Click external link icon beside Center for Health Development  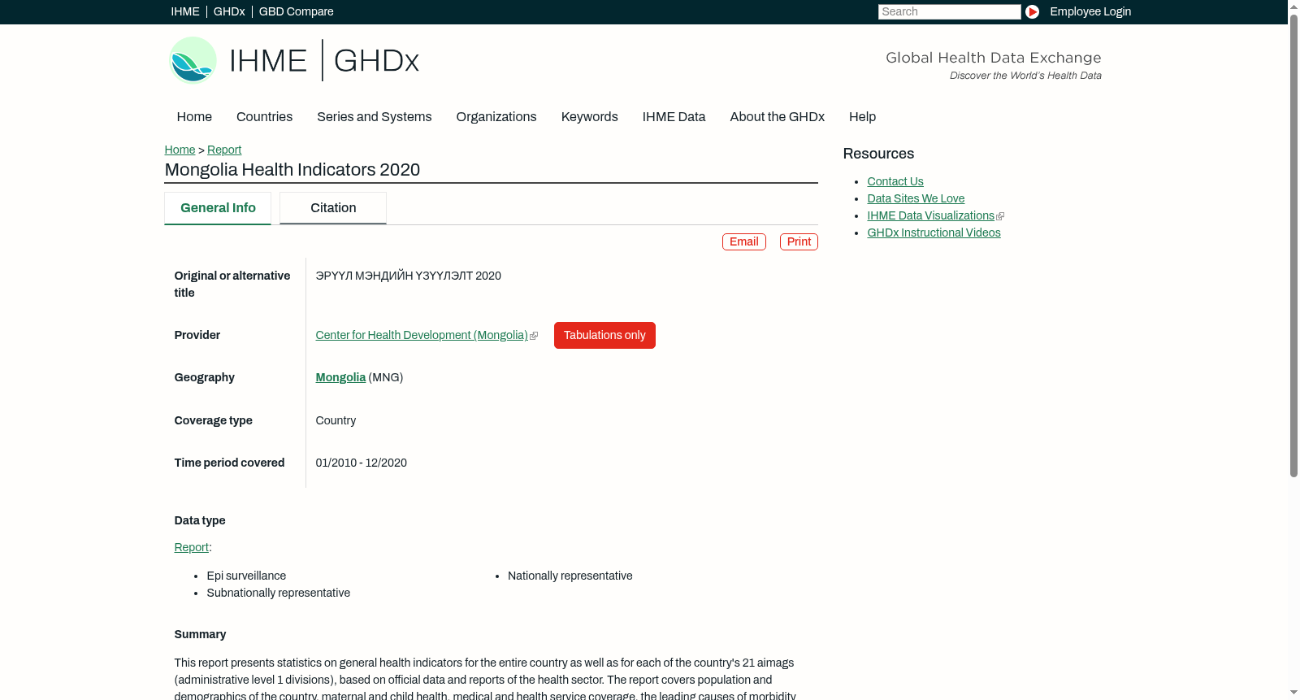534,336
